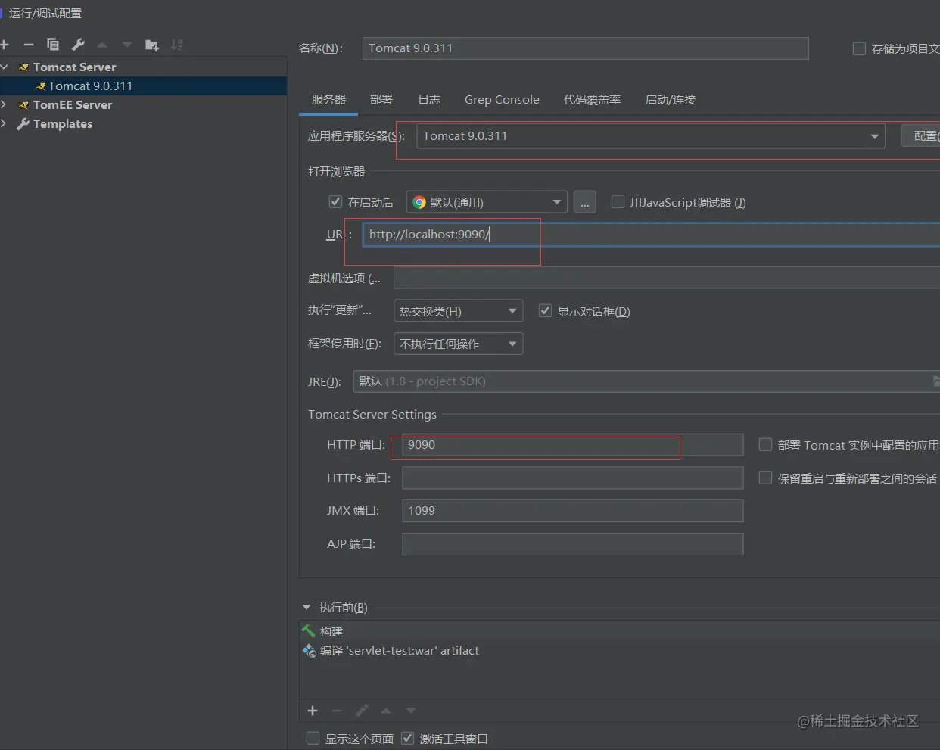
Task: Select the TomEE Server tree entry
Action: point(73,105)
